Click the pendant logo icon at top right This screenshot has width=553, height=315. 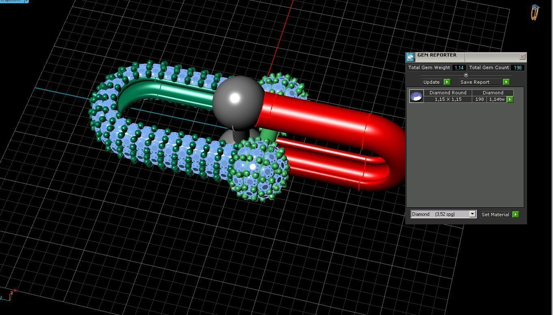click(535, 13)
